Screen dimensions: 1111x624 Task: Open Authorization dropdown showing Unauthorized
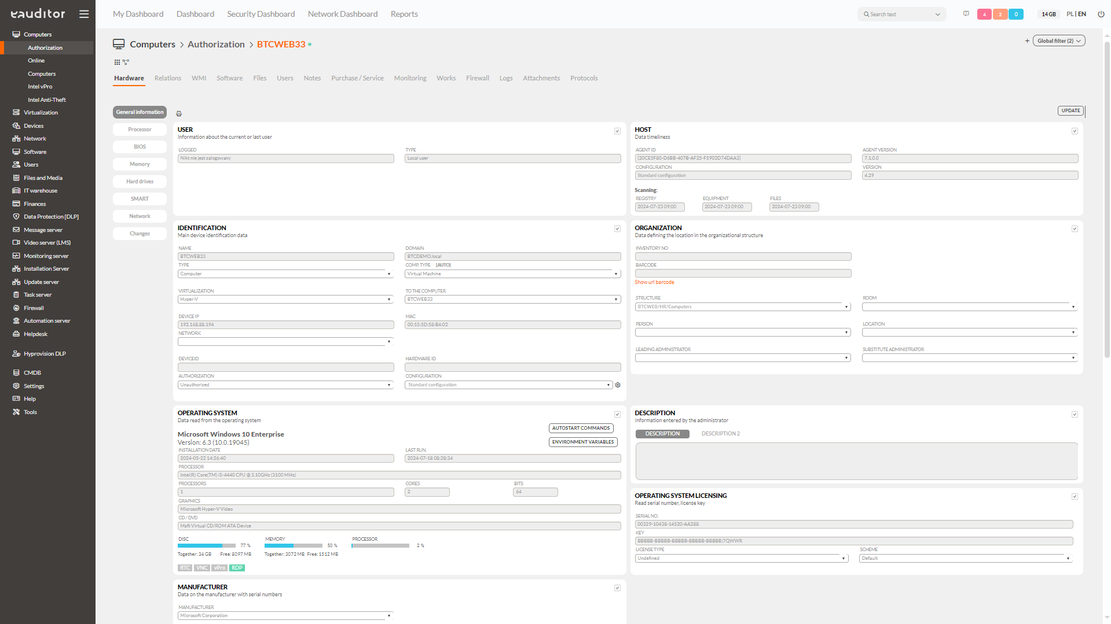click(x=285, y=385)
